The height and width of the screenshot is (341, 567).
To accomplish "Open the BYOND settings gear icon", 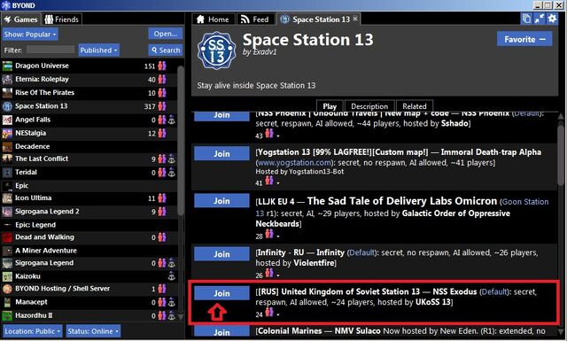I will pos(552,19).
